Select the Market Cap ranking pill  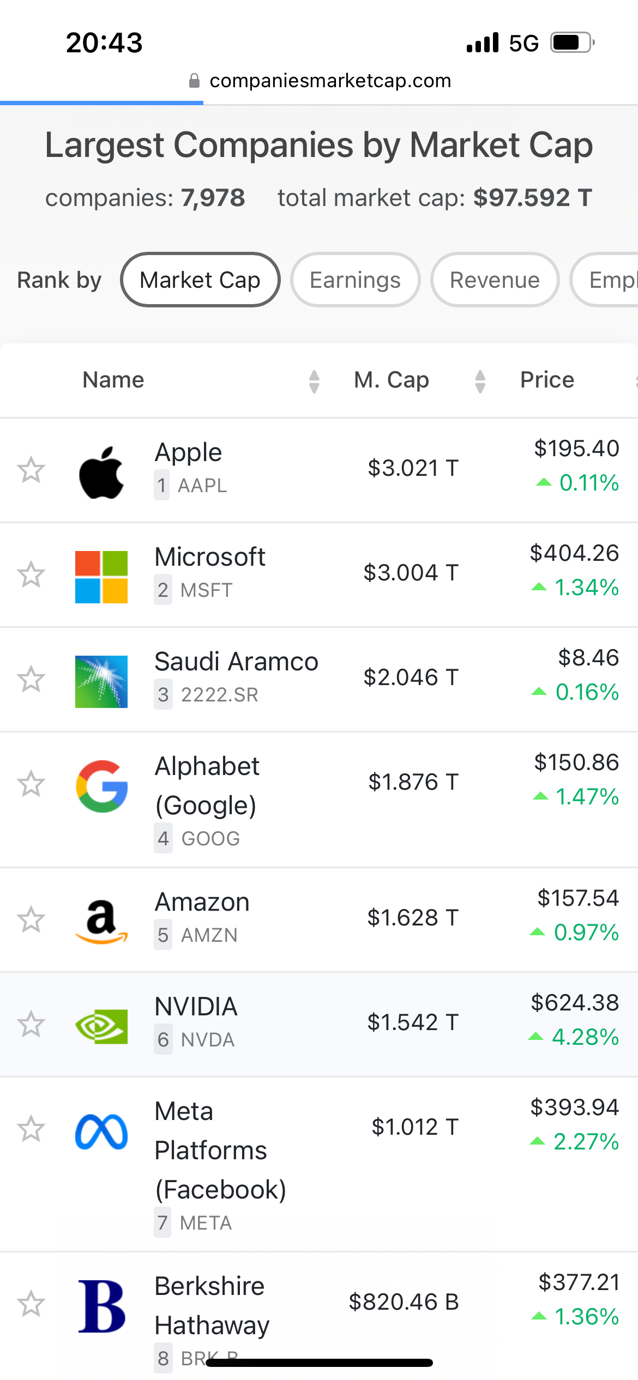click(x=200, y=280)
